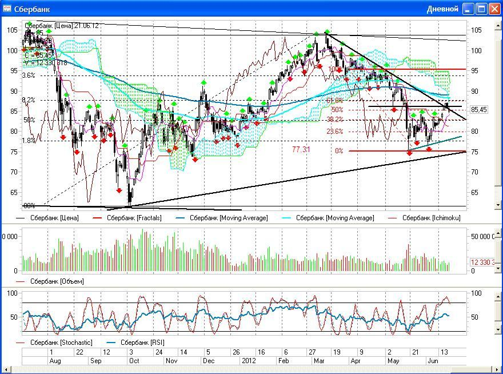This screenshot has width=503, height=374.
Task: Click the red '61,8%' Fibonacci level label
Action: point(334,101)
